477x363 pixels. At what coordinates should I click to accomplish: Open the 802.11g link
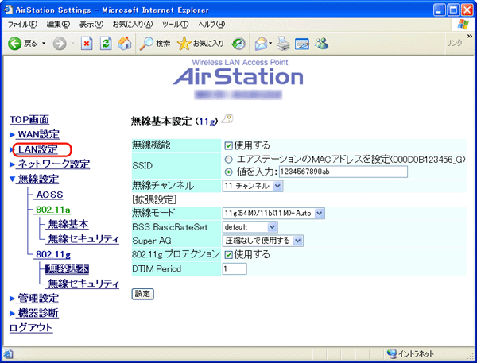[x=53, y=254]
